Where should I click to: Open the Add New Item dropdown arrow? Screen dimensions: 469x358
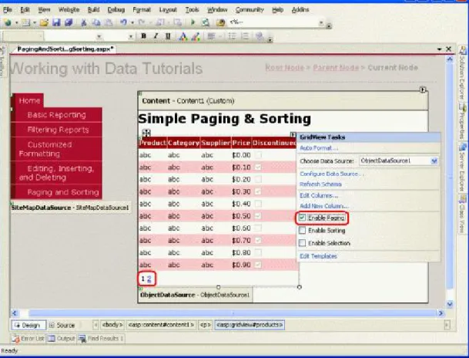[35, 23]
